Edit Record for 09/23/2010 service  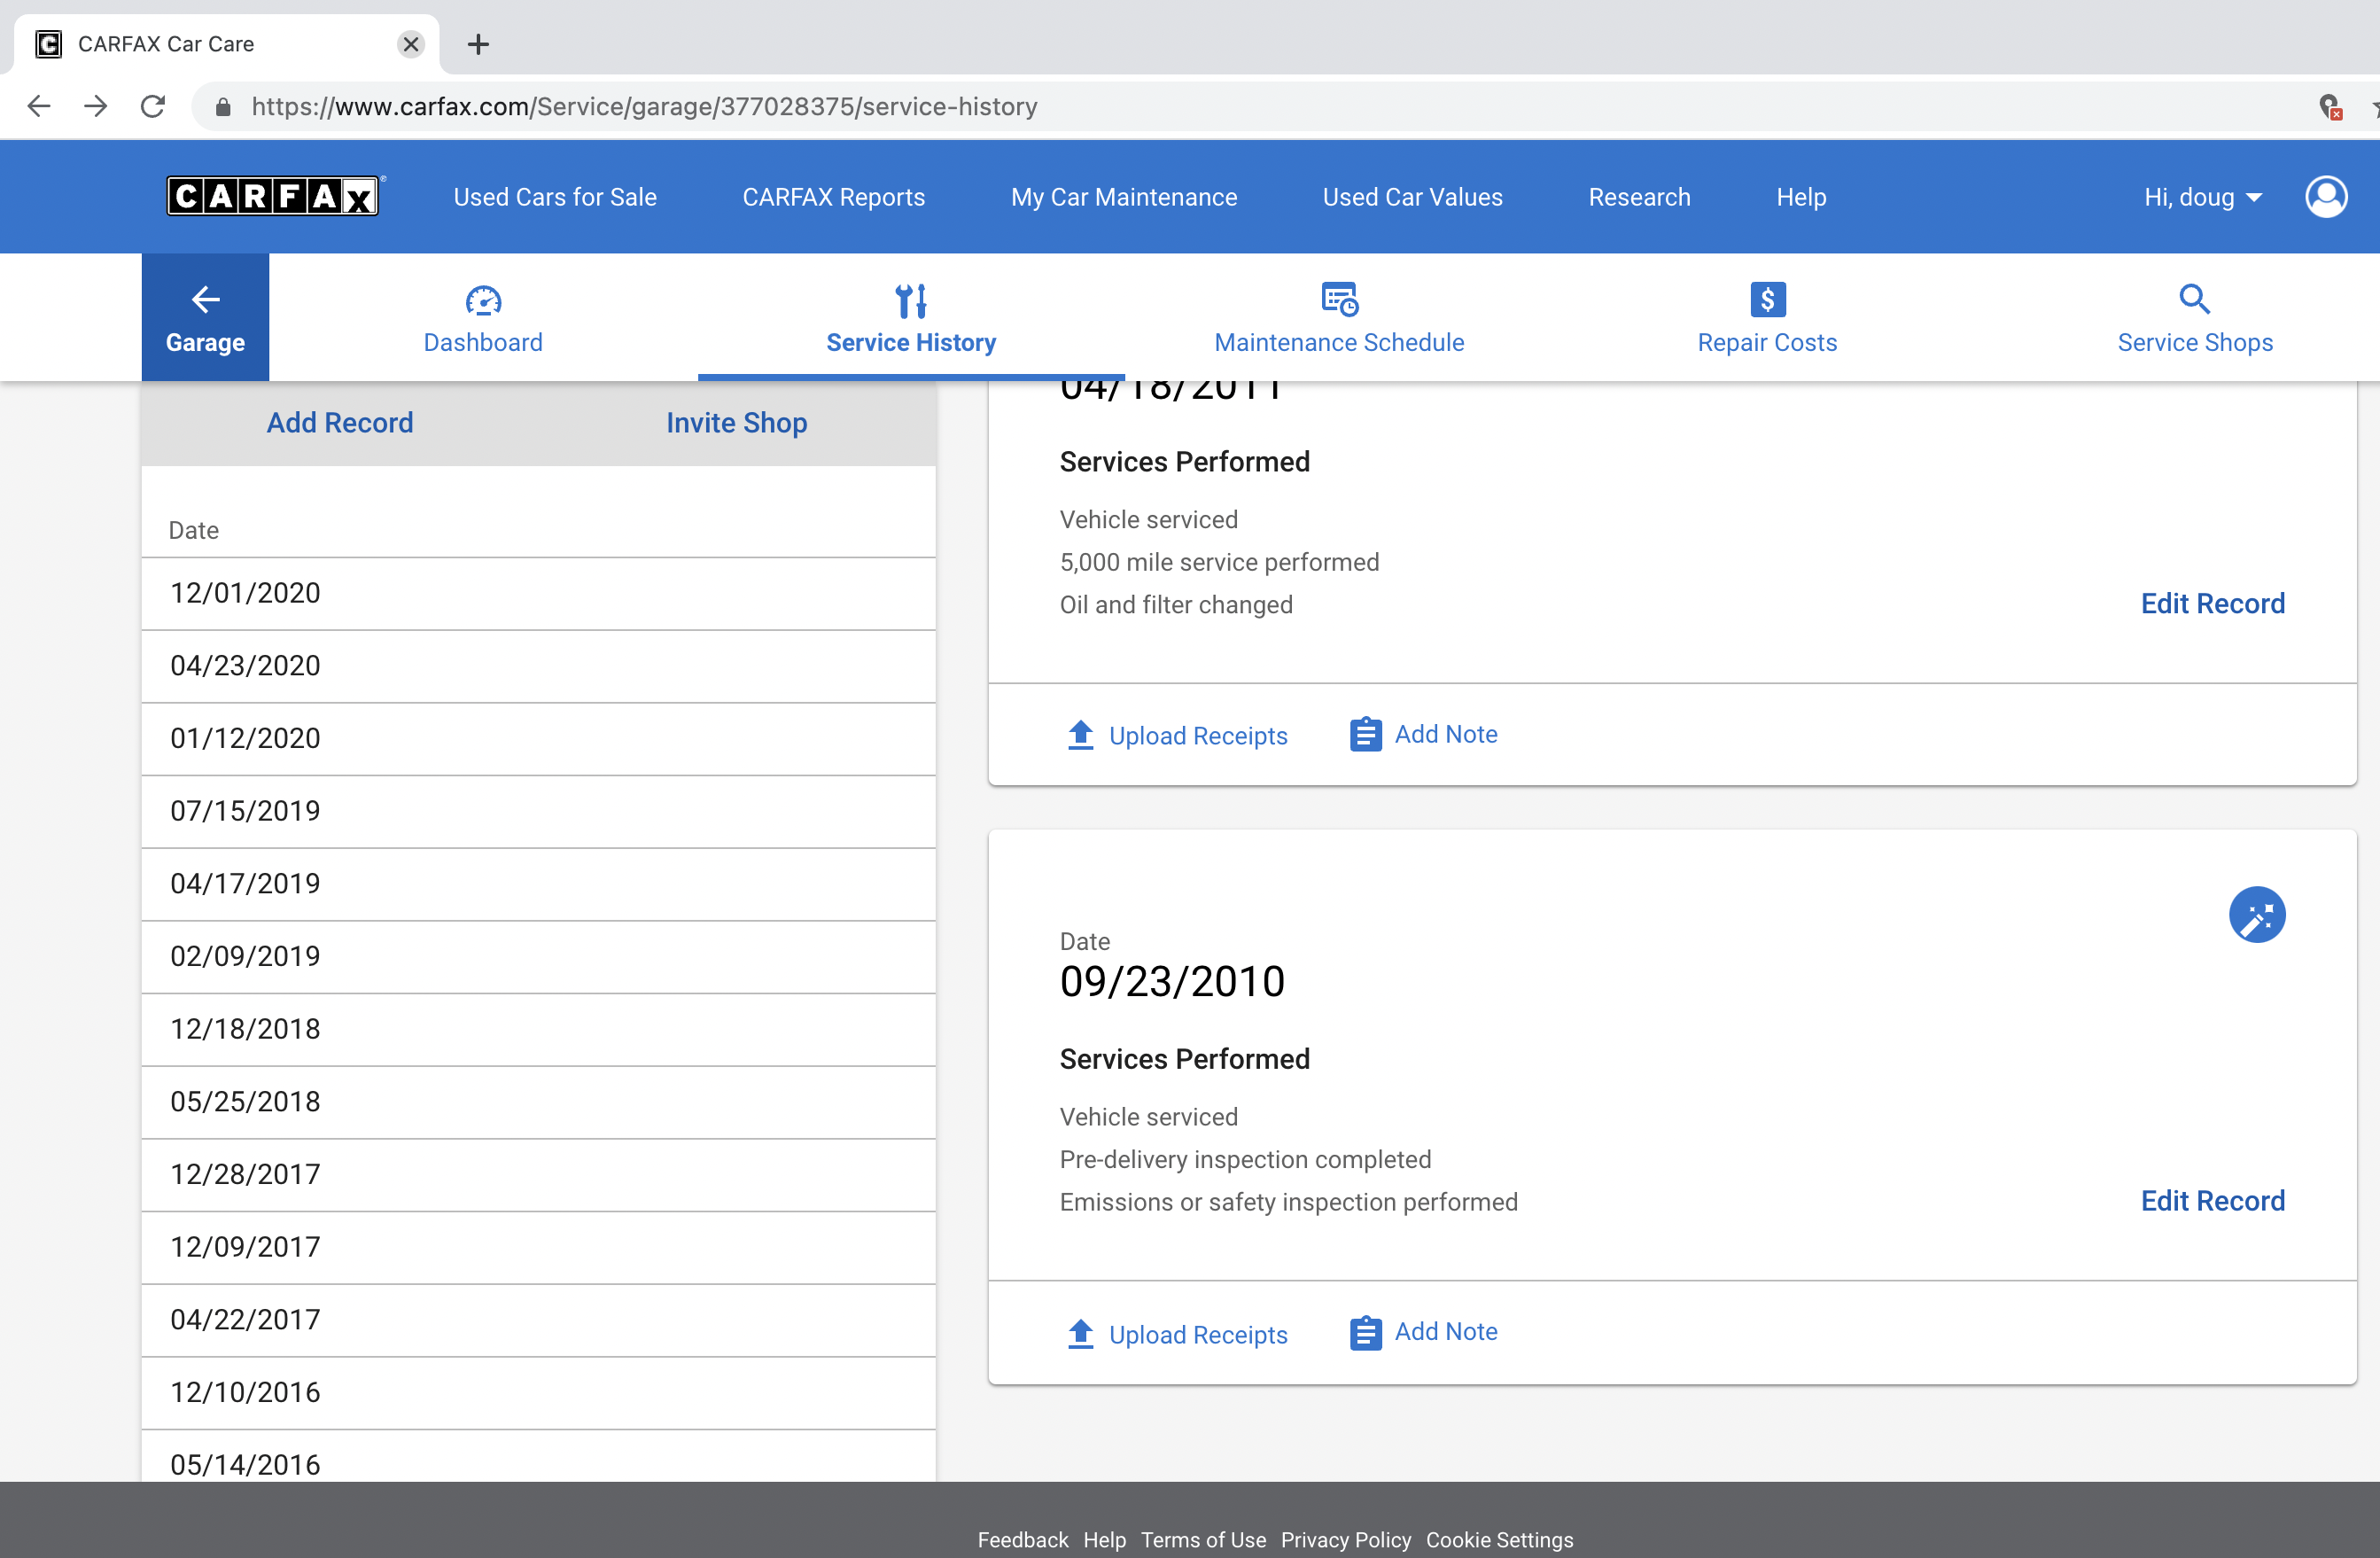click(2212, 1200)
